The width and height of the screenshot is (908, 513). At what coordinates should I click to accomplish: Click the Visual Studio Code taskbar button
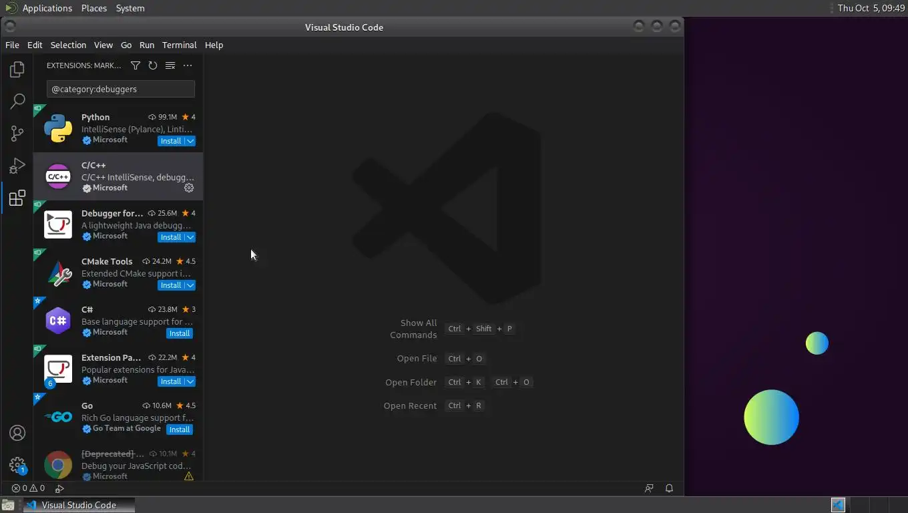pos(79,505)
